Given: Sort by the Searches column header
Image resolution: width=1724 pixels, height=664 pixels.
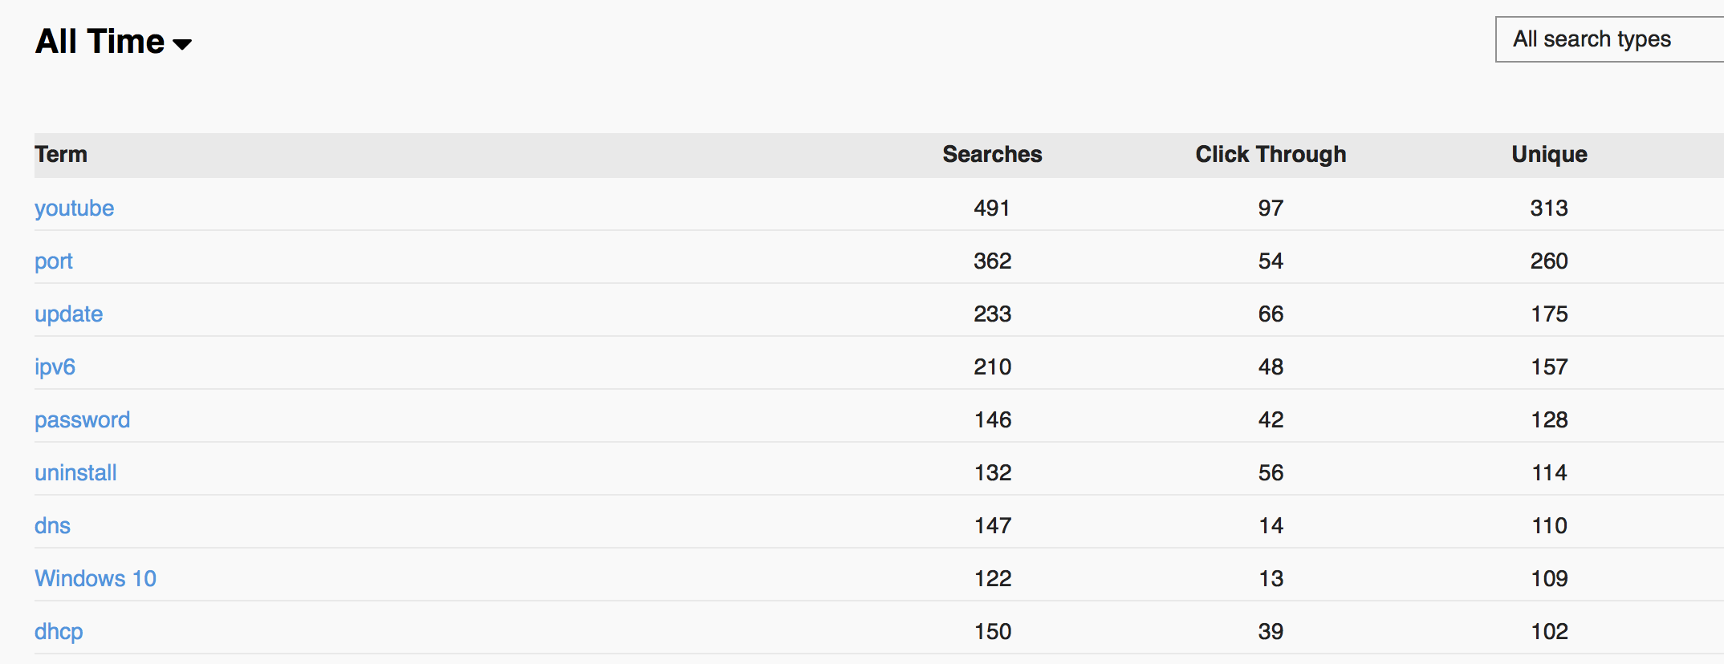Looking at the screenshot, I should pos(992,154).
